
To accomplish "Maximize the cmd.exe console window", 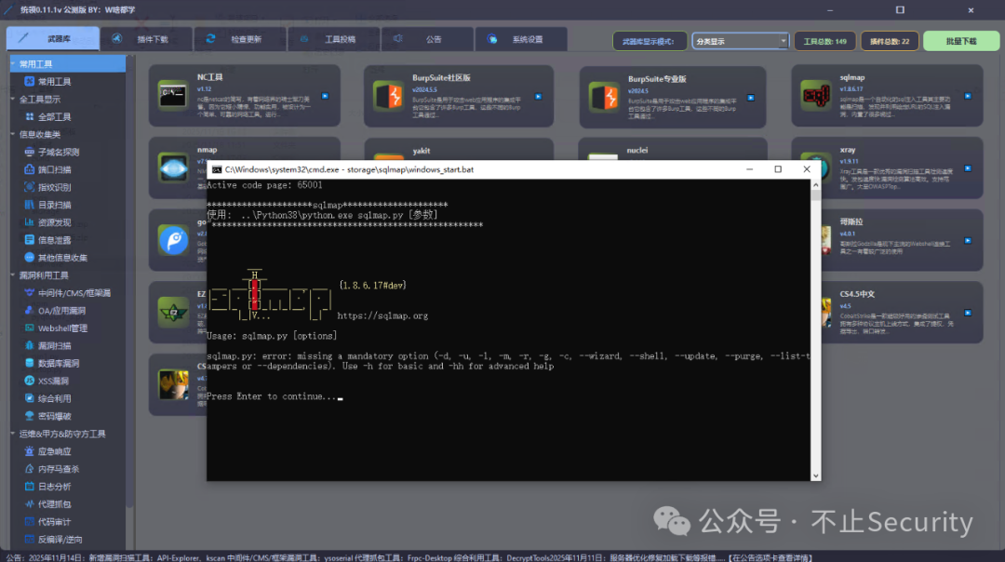I will tap(778, 169).
